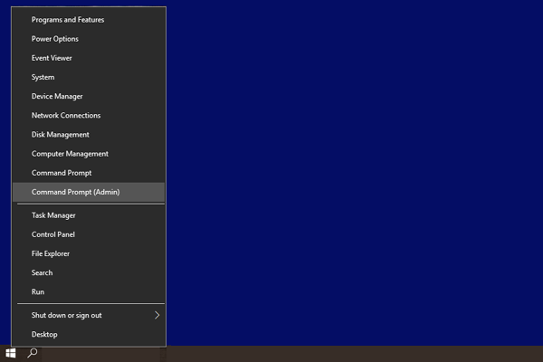Screen dimensions: 543x362
Task: Expand Shut down or sign out submenu arrow
Action: pyautogui.click(x=157, y=315)
